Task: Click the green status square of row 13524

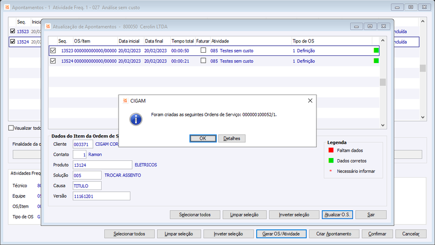Action: pyautogui.click(x=376, y=61)
